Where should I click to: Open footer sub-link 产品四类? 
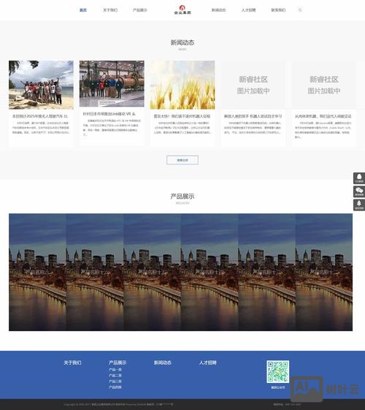click(x=115, y=387)
